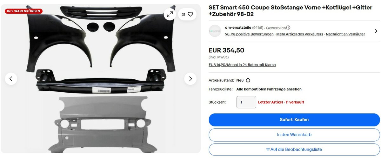This screenshot has height=158, width=381.
Task: Show previous product image arrow
Action: [11, 79]
